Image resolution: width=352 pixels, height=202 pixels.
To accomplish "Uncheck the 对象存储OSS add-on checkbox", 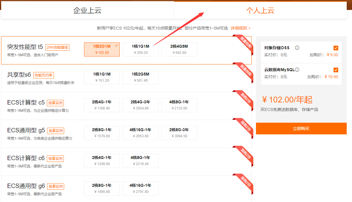I will pos(336,48).
